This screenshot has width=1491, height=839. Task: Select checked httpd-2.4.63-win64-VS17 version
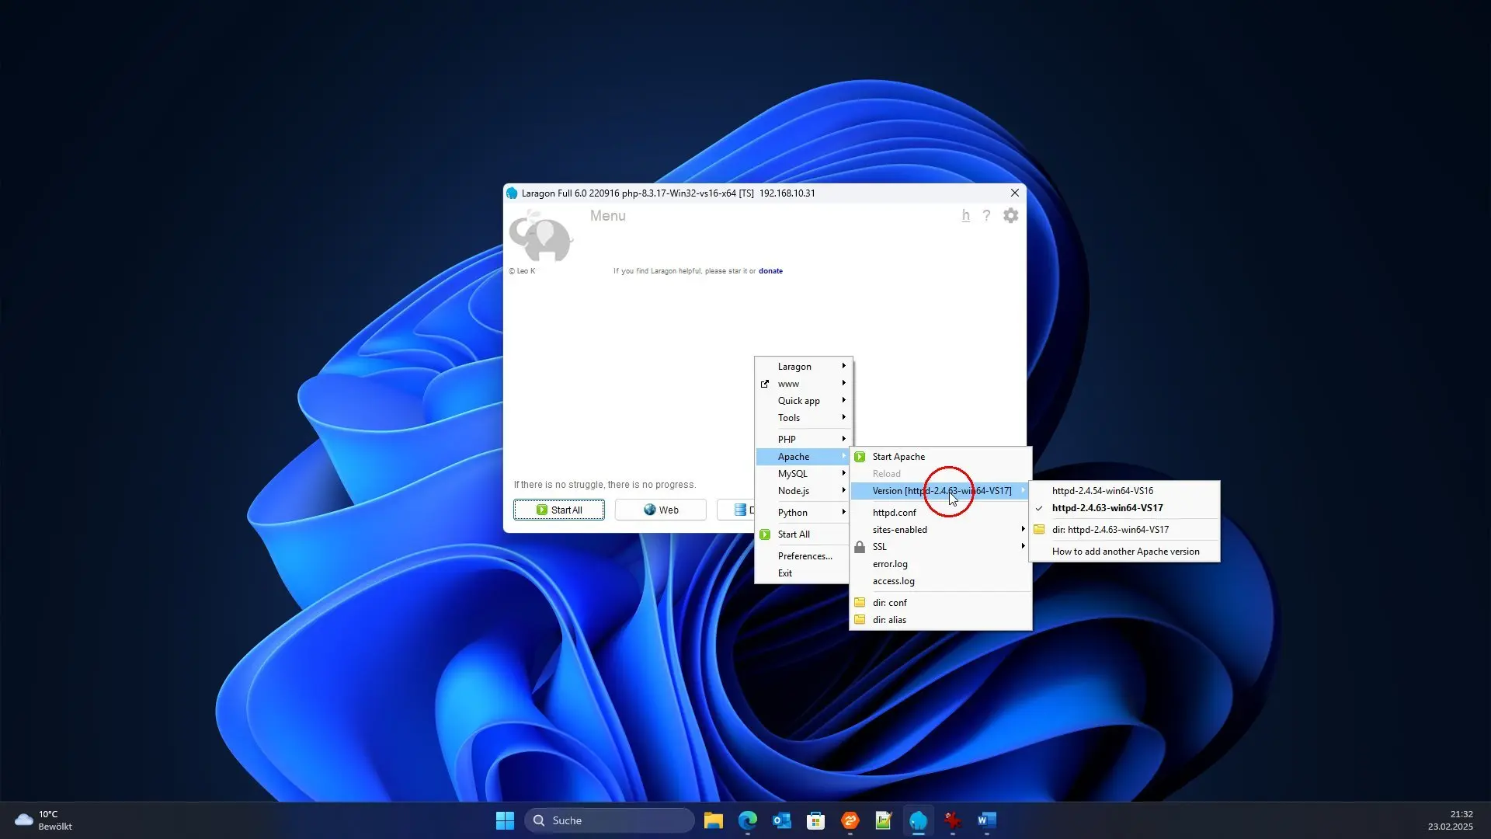click(x=1124, y=508)
